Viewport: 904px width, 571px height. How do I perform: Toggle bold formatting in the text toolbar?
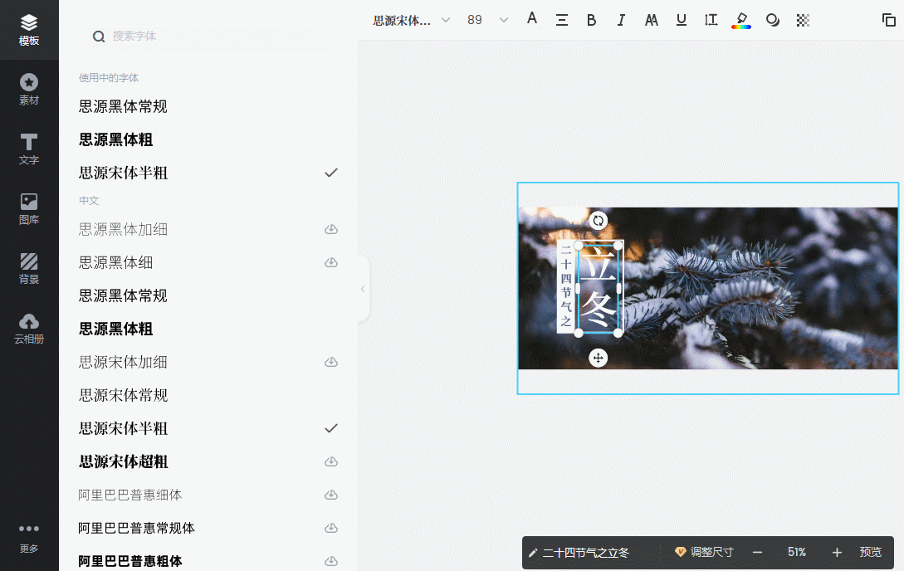click(592, 20)
